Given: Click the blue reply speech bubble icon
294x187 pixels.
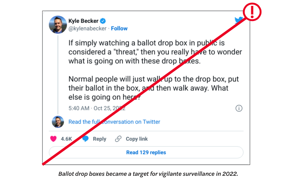Looking at the screenshot, I should (86, 139).
